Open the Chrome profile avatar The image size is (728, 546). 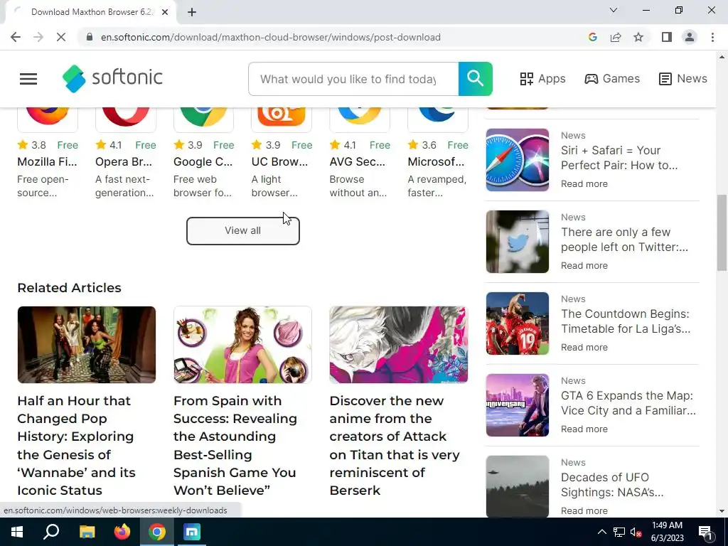click(690, 37)
